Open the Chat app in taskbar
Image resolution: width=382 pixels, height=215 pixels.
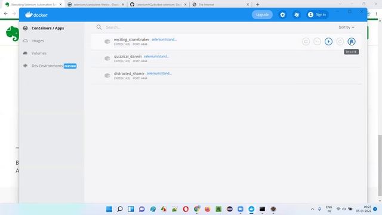coord(142,209)
